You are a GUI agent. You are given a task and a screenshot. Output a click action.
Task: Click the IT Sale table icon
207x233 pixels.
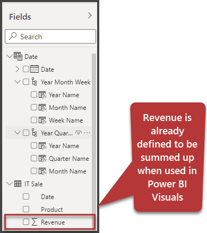click(x=18, y=184)
